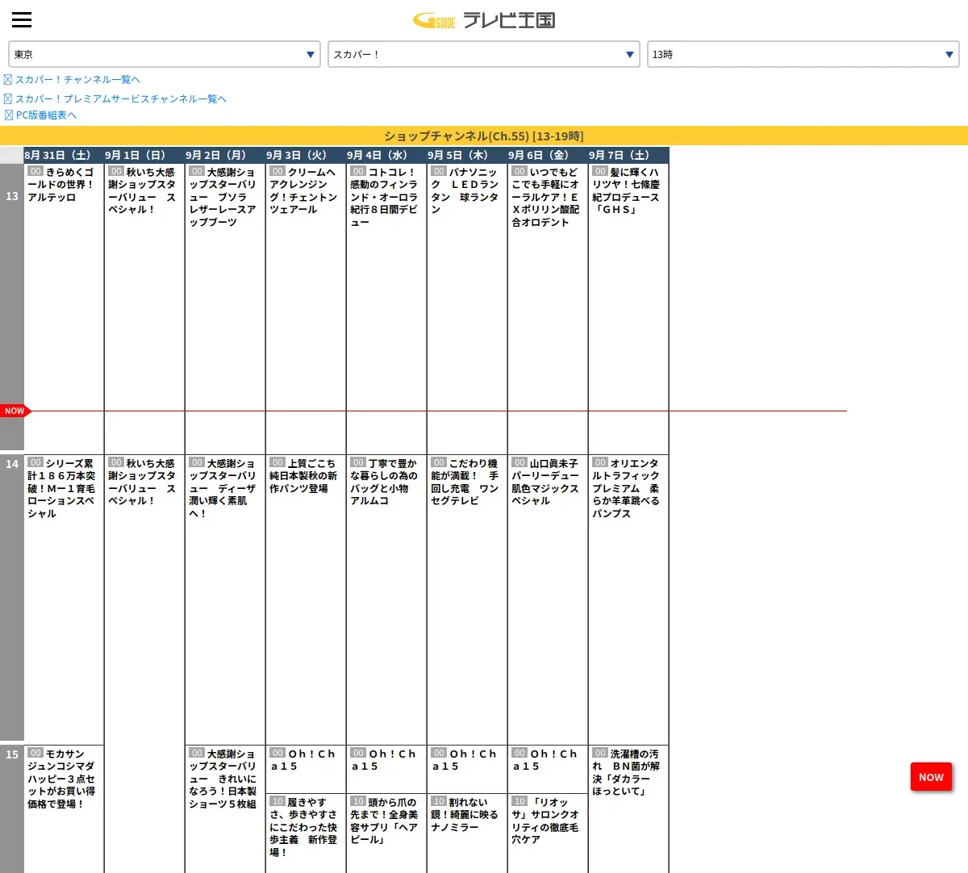Open program 上質ごこち純日本製秋の新作パンツ登場
This screenshot has width=968, height=873.
click(306, 599)
